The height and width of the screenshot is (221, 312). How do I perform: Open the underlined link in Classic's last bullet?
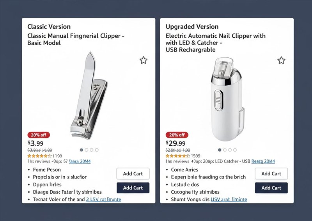coord(103,200)
